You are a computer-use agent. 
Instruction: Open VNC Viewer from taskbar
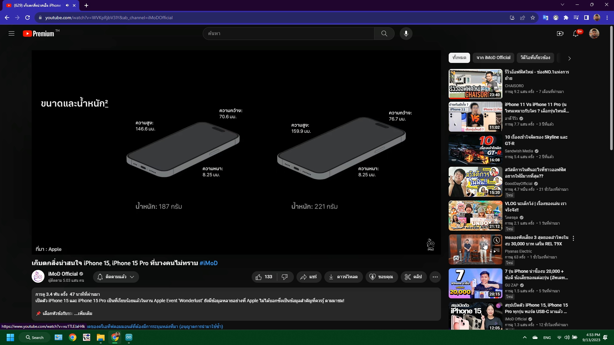(87, 337)
